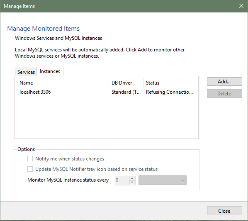Click the Close button at the bottom

(224, 211)
